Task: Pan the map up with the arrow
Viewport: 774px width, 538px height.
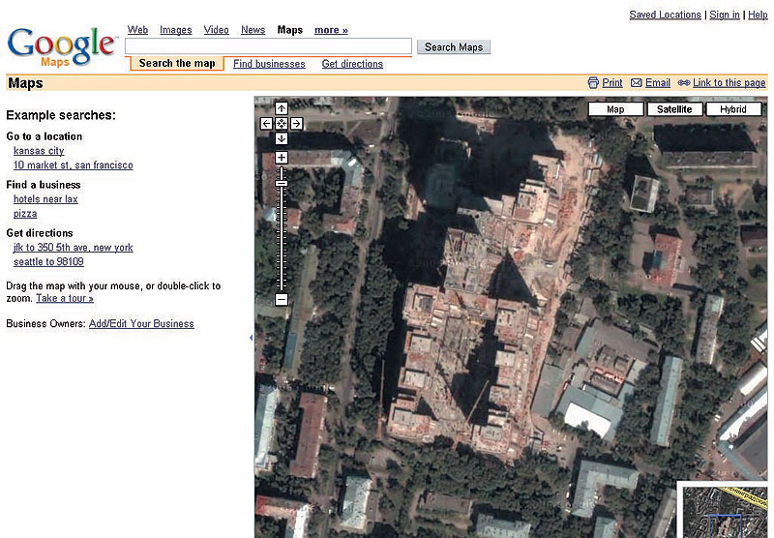Action: point(282,108)
